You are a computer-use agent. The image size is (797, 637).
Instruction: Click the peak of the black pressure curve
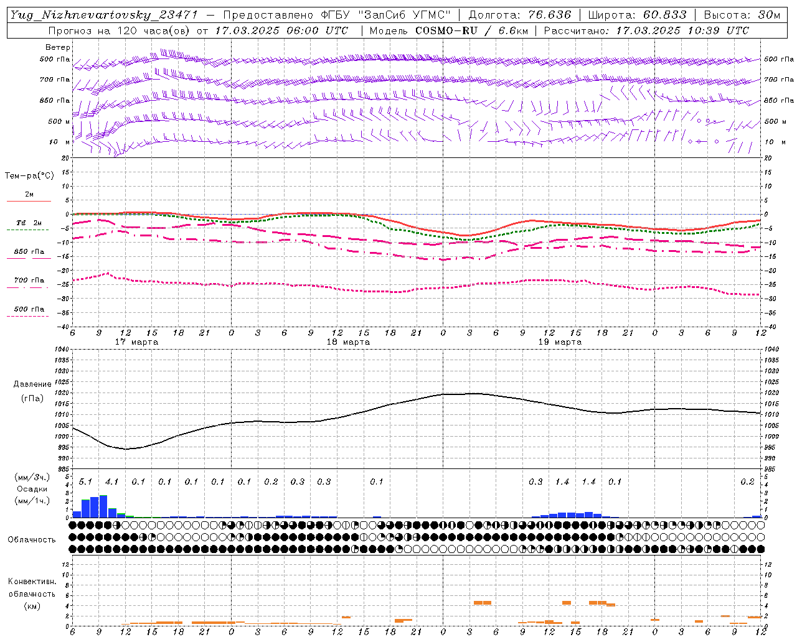(x=473, y=393)
